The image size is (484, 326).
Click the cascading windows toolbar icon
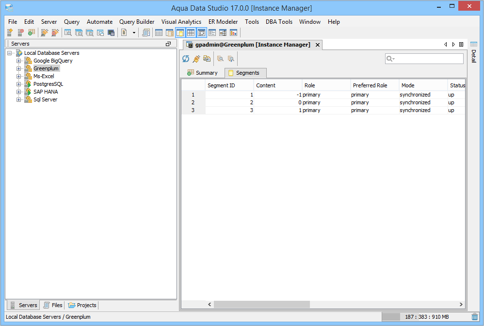tap(100, 33)
